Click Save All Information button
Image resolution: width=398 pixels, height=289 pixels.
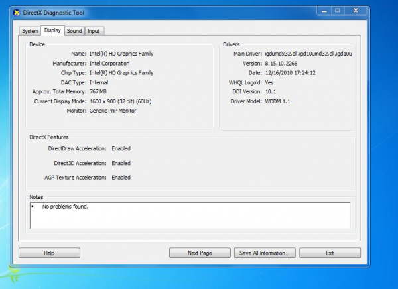[x=265, y=253]
